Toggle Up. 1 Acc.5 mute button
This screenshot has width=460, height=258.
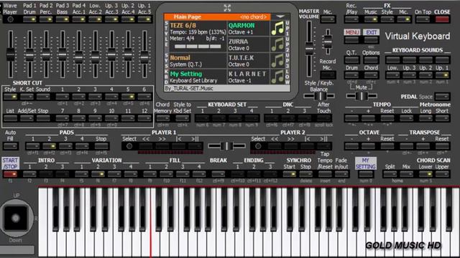click(x=144, y=19)
